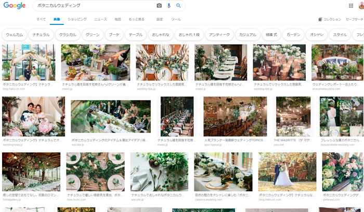Open autumn park couple image blog.haku-cb.com
This screenshot has height=212, width=364.
pos(288,172)
